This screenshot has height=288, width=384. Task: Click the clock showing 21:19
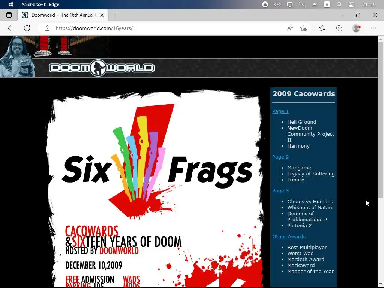(x=369, y=4)
